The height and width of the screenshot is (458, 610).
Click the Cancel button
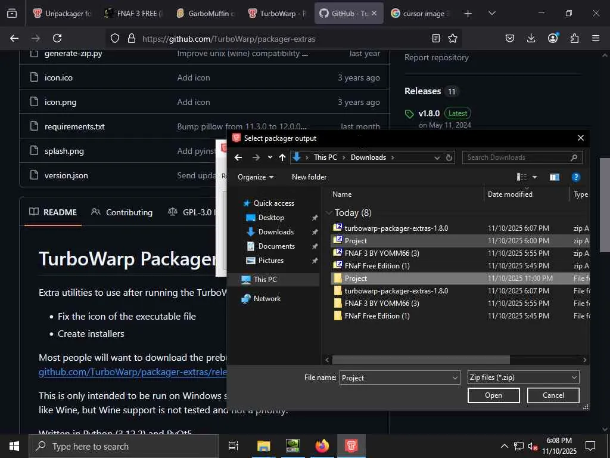[x=553, y=395]
